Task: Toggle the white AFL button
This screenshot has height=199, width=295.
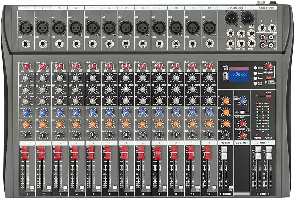Action: click(242, 112)
